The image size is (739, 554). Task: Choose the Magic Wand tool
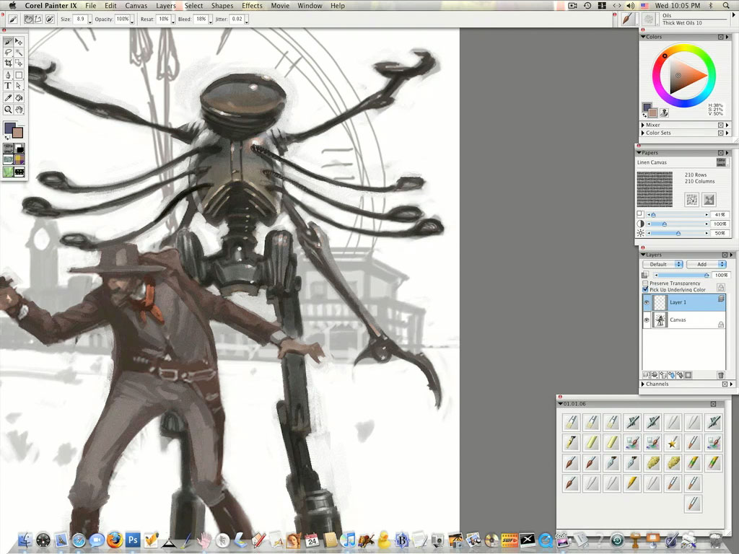[19, 53]
